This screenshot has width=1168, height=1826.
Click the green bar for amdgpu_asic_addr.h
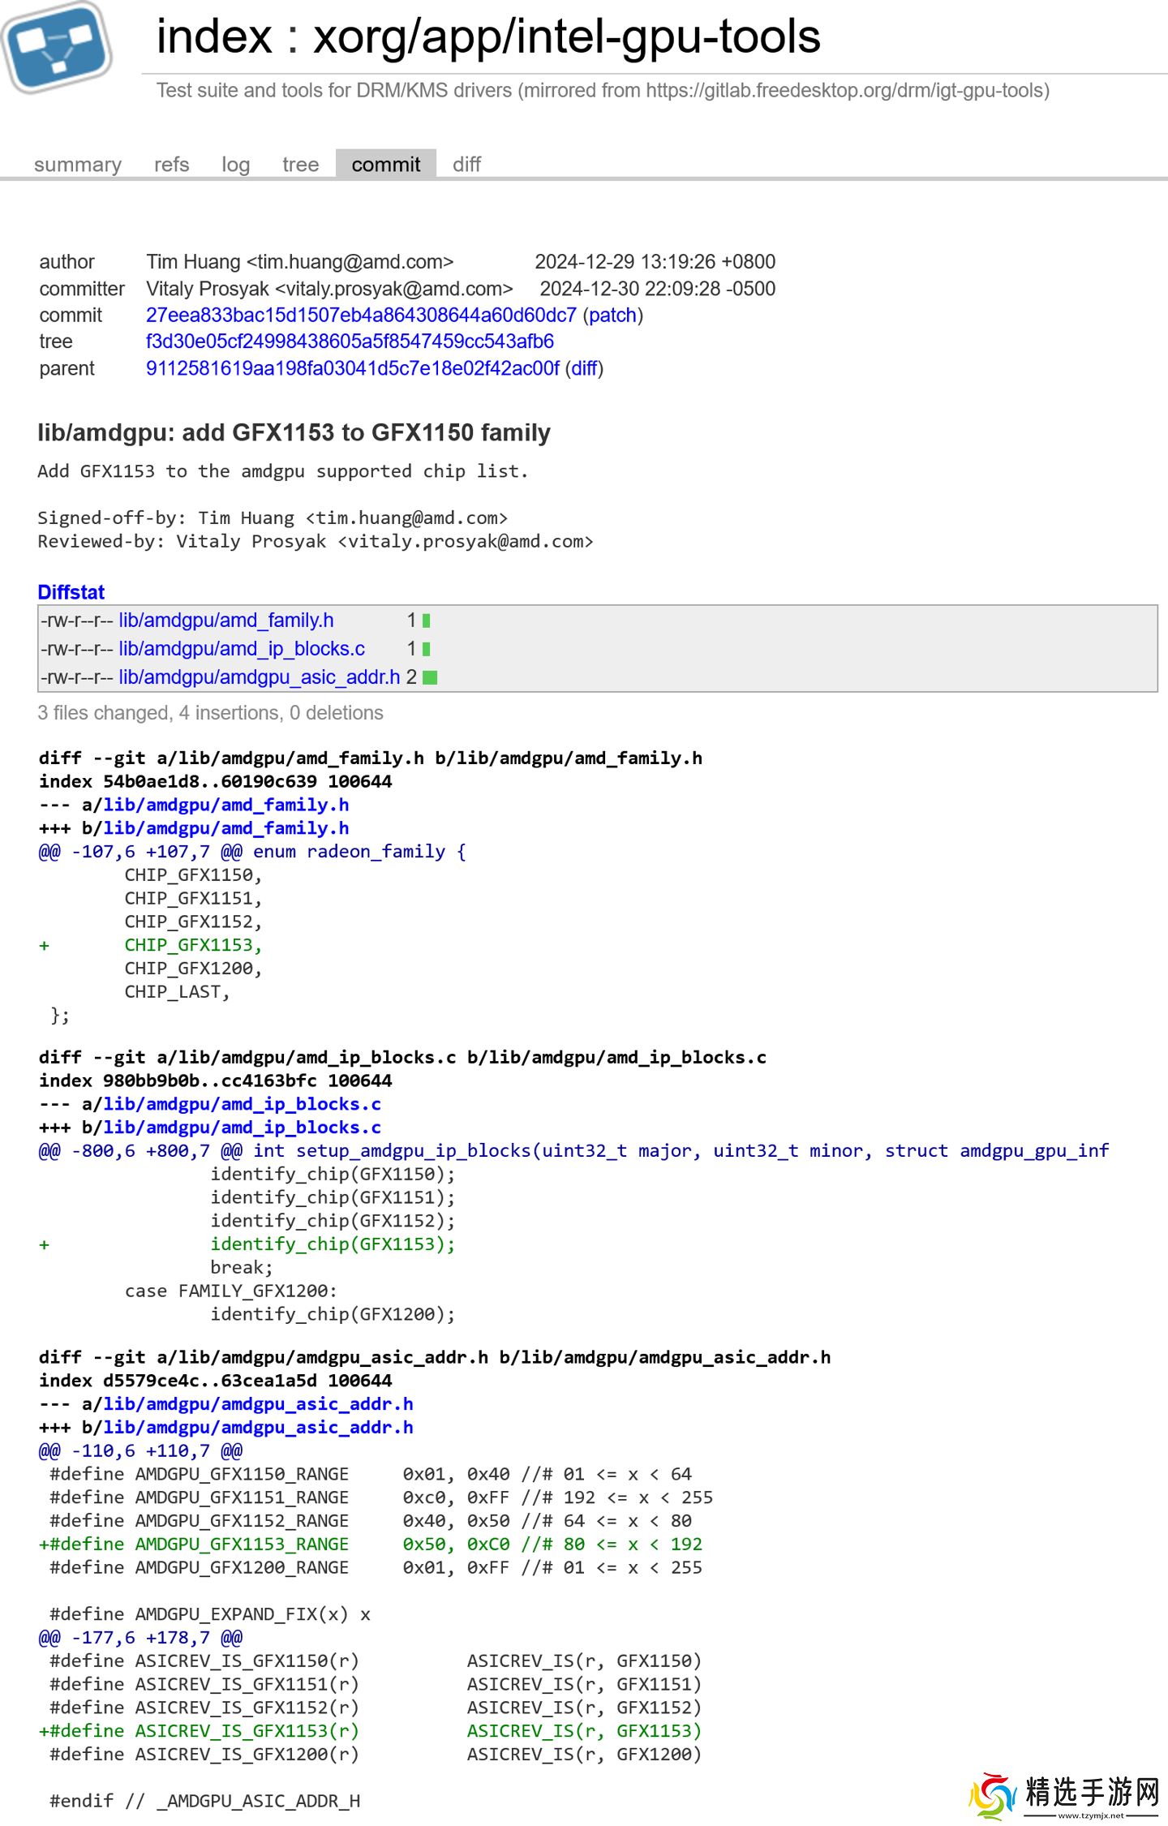click(430, 677)
